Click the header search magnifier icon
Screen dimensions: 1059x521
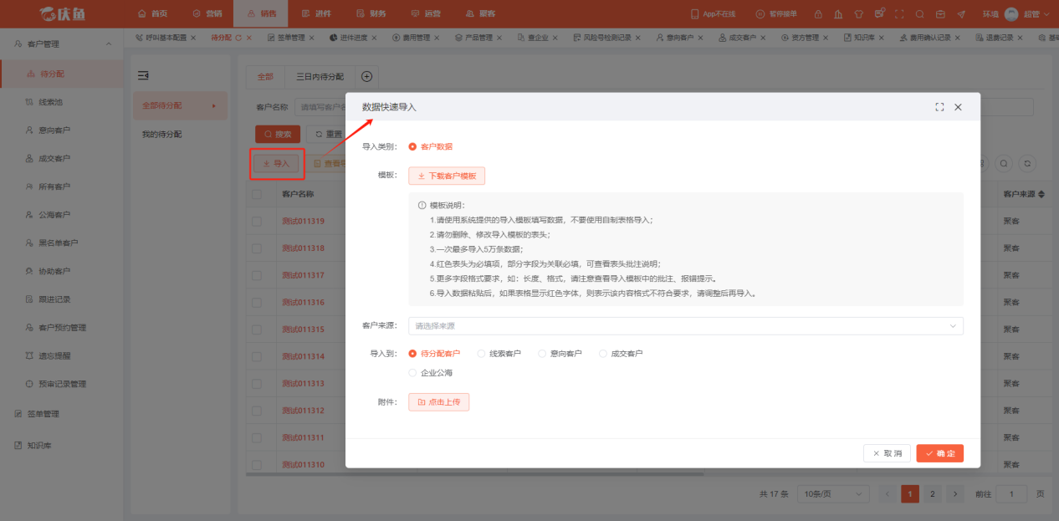tap(920, 14)
